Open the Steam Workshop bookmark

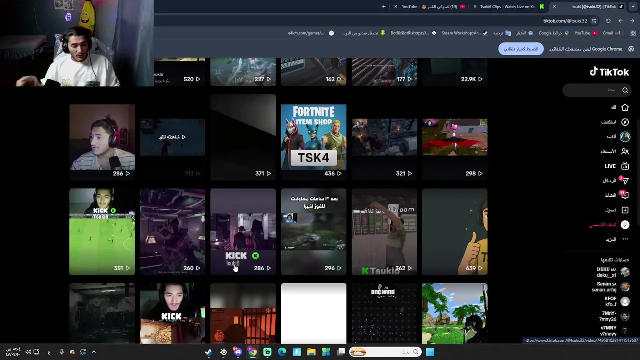(x=464, y=33)
